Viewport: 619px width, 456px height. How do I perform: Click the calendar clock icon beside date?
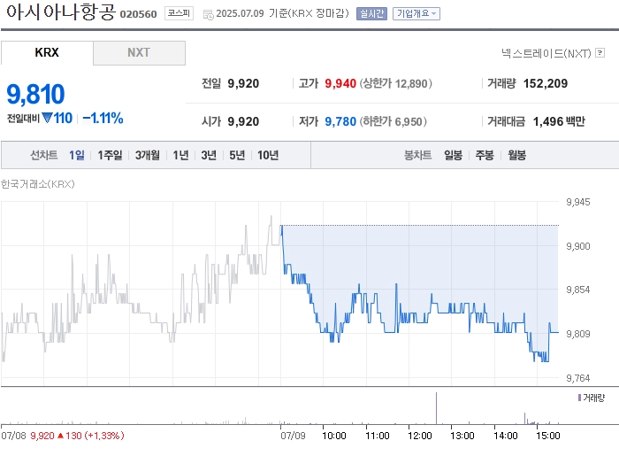pyautogui.click(x=208, y=15)
